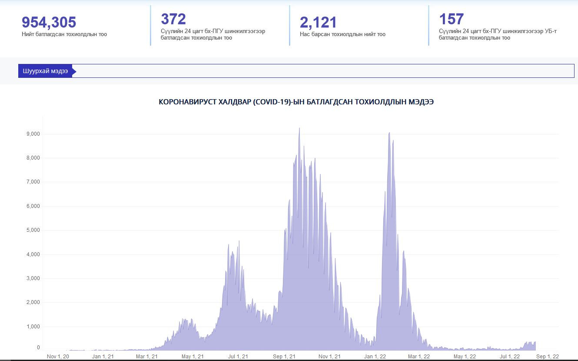This screenshot has height=361, width=578.
Task: Click the chart peak after Jan 1, 22
Action: click(389, 133)
